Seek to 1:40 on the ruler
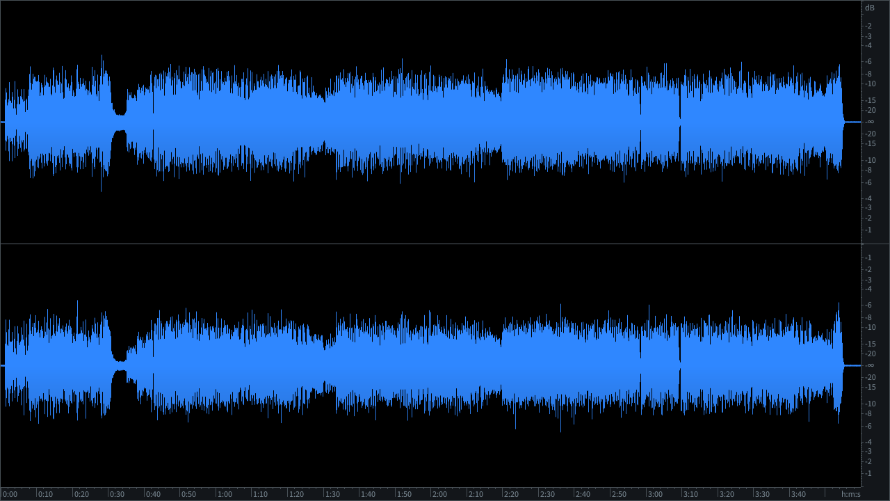Screen dimensions: 890x501 pyautogui.click(x=368, y=494)
